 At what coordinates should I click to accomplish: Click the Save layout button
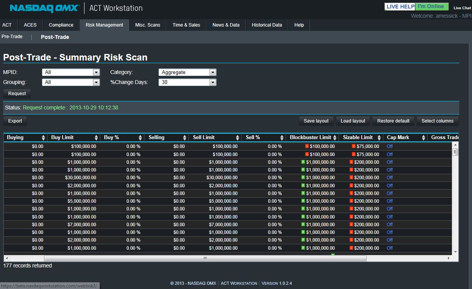(x=316, y=121)
